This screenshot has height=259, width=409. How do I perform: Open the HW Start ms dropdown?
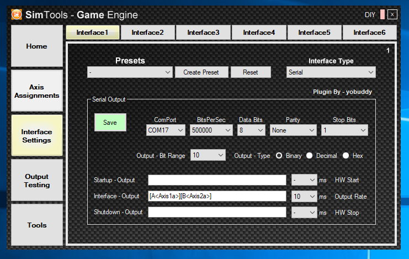pyautogui.click(x=304, y=180)
